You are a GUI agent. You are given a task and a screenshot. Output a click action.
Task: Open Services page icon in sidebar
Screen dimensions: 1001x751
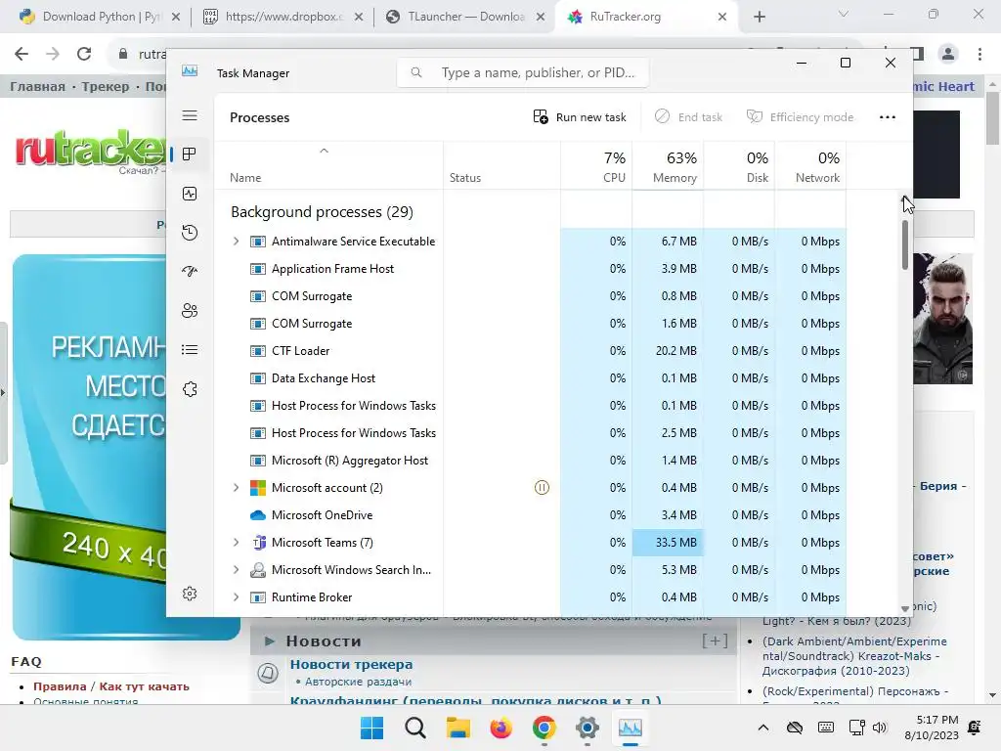tap(190, 389)
